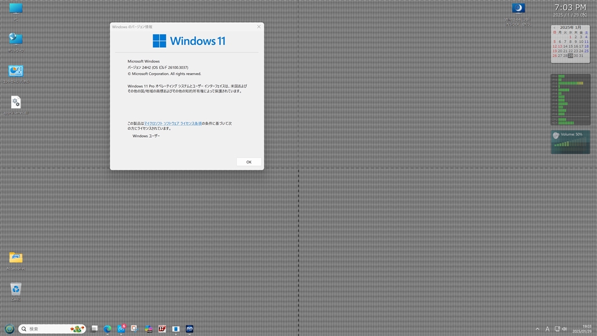
Task: Open the Control Panel desktop icon
Action: pyautogui.click(x=16, y=74)
